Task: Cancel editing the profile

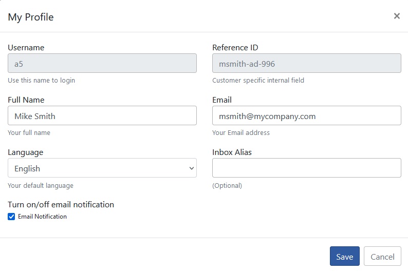Action: [382, 256]
